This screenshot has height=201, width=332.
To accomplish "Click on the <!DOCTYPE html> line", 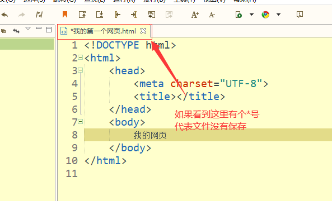I will pos(130,45).
